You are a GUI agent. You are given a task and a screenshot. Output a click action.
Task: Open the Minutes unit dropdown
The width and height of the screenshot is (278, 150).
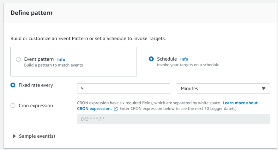(x=223, y=88)
